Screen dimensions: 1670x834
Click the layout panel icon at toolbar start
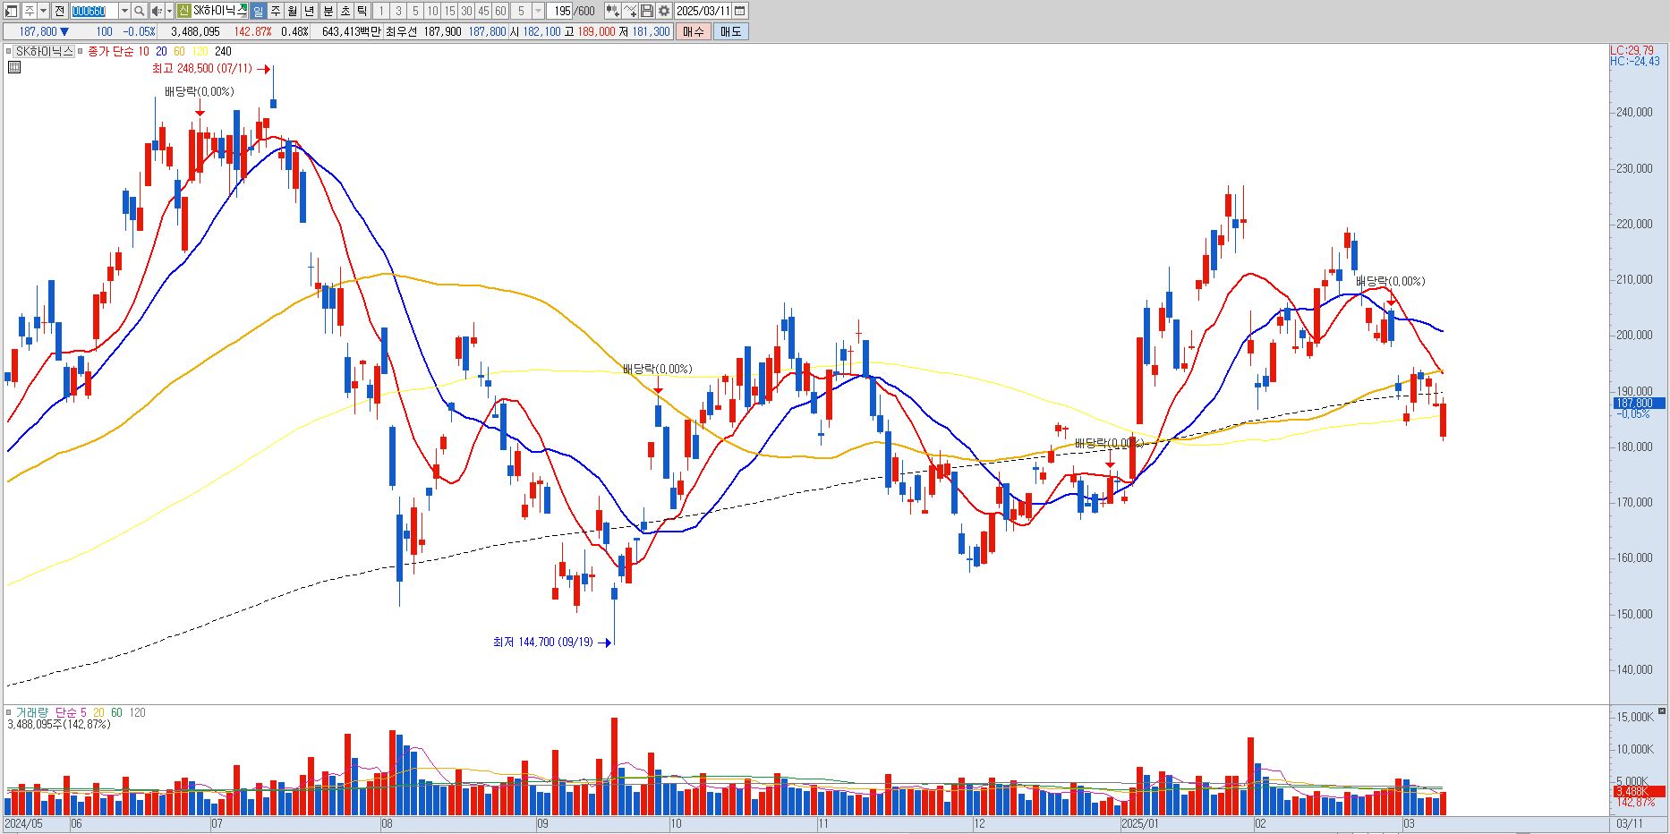pyautogui.click(x=11, y=11)
